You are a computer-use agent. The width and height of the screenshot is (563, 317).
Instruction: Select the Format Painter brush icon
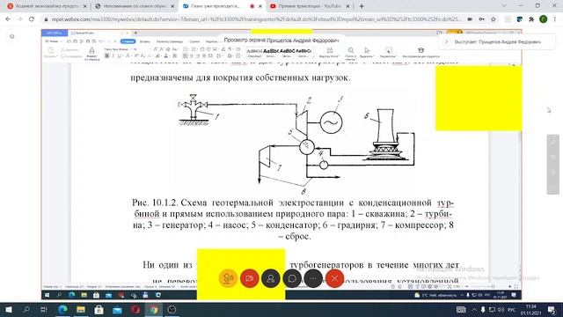(91, 51)
